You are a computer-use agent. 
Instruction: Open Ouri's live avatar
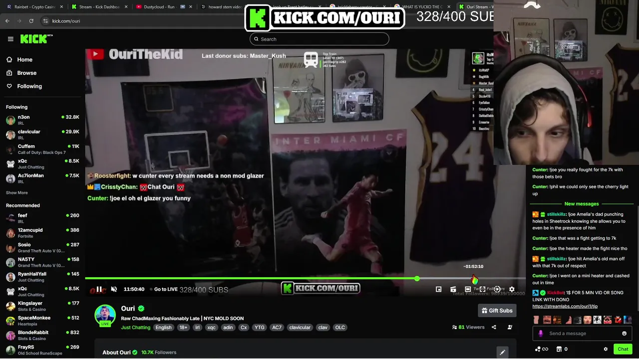[x=105, y=315]
